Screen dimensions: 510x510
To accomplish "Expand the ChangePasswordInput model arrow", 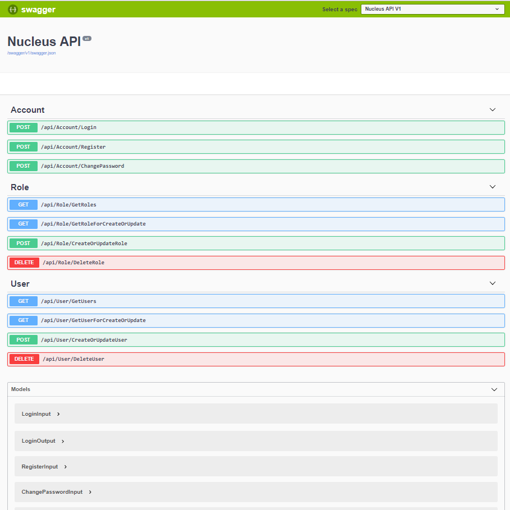I will [90, 492].
